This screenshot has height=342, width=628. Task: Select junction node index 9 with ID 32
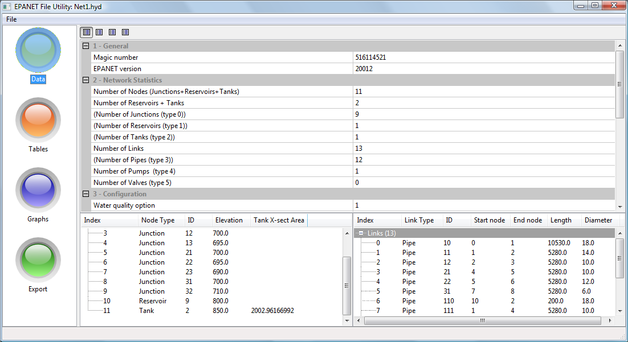(x=212, y=291)
